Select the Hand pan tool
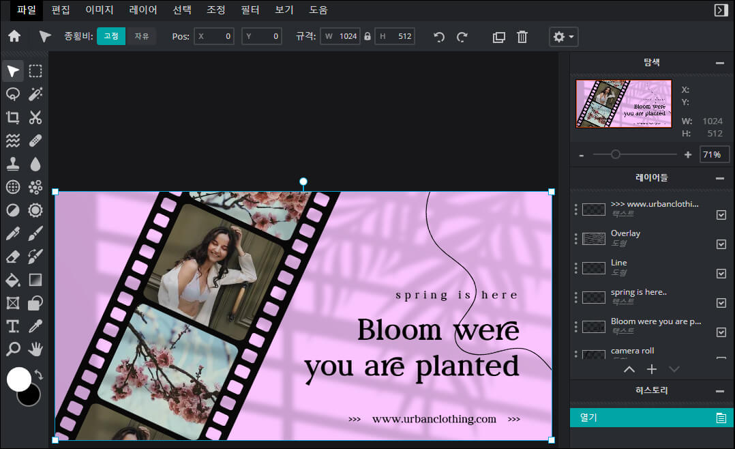The width and height of the screenshot is (735, 449). (x=35, y=349)
